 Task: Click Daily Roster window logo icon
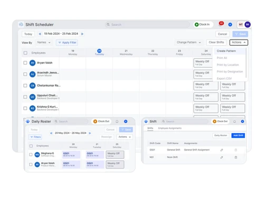[x=28, y=121]
